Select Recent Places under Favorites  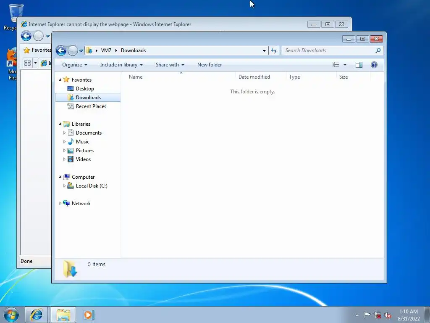pos(91,106)
